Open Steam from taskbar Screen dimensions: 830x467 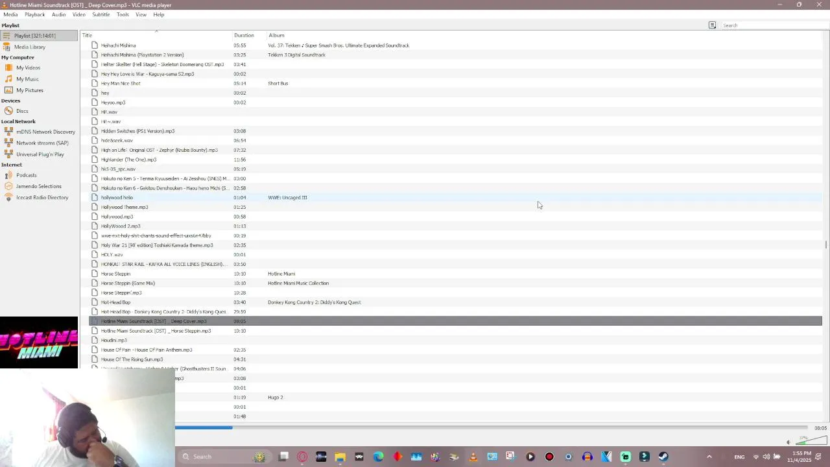(x=663, y=457)
